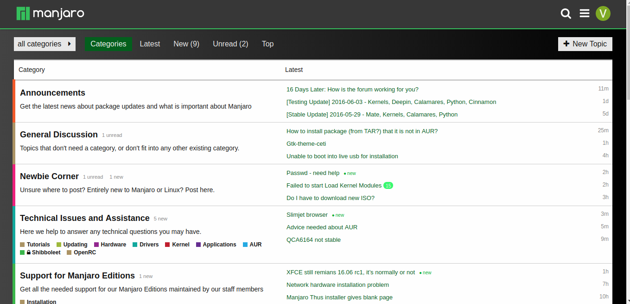Click the green Kernel subcategory square

point(167,245)
